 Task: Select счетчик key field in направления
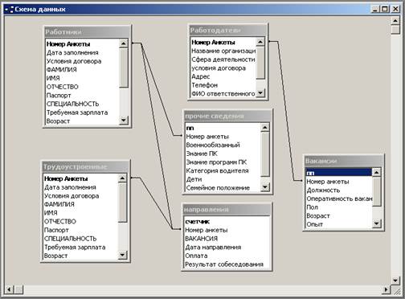pyautogui.click(x=197, y=222)
